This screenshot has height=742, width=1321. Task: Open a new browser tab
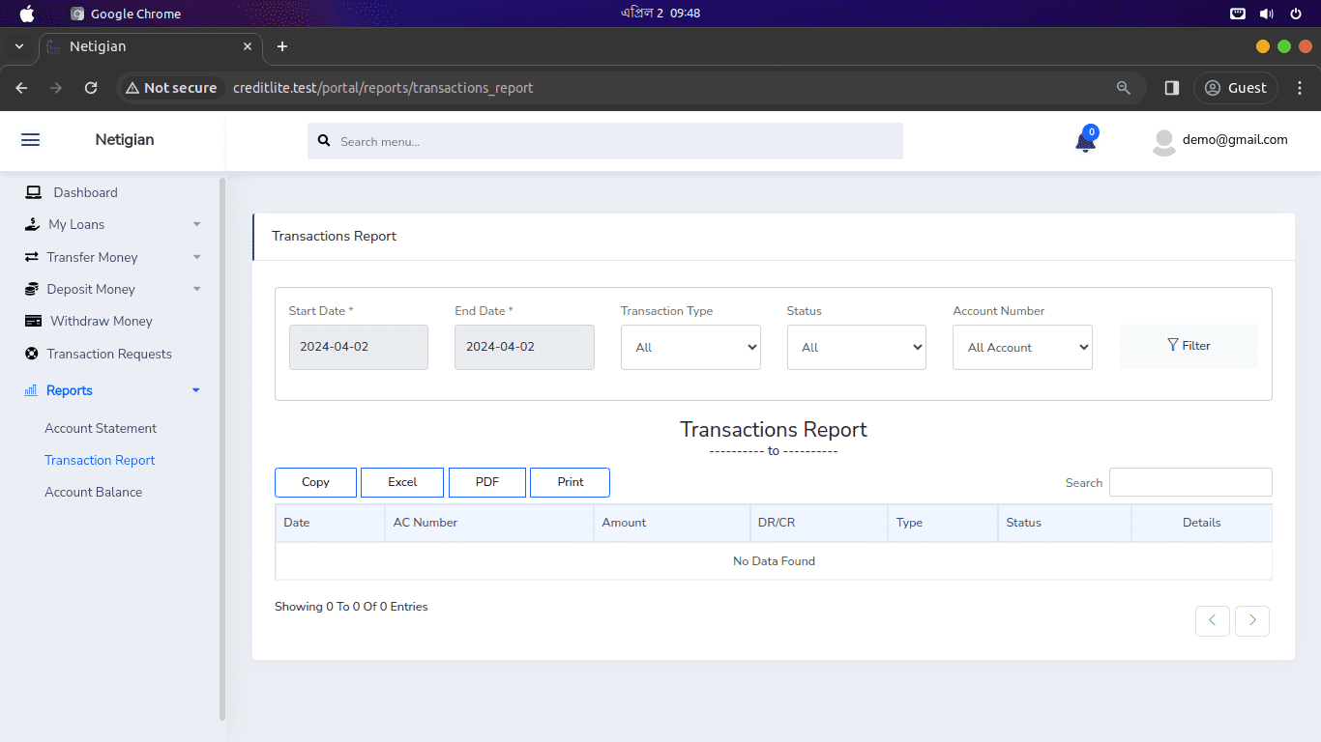click(282, 46)
